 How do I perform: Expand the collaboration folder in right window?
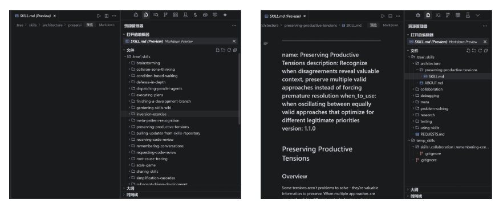pos(448,89)
